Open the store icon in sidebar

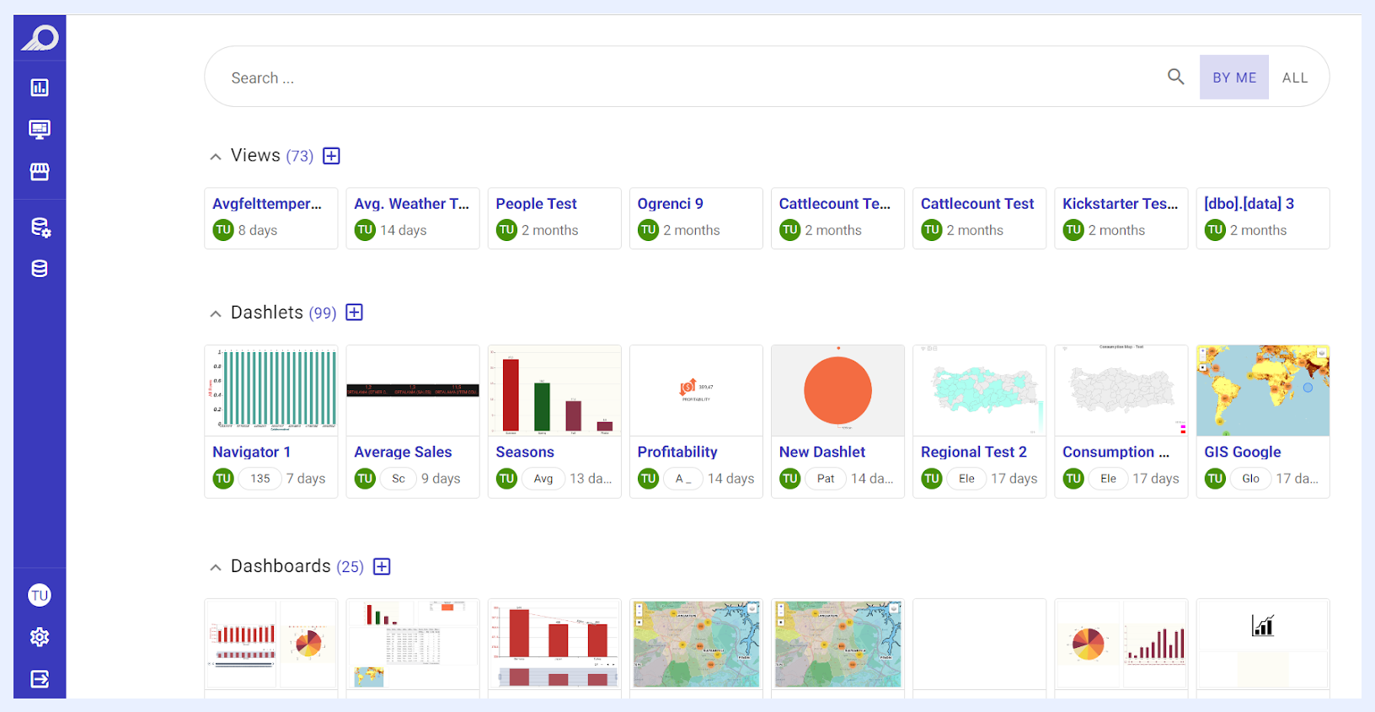40,172
